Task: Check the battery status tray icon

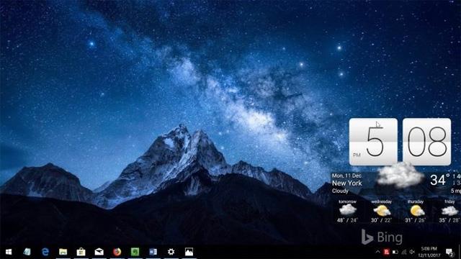Action: 395,252
